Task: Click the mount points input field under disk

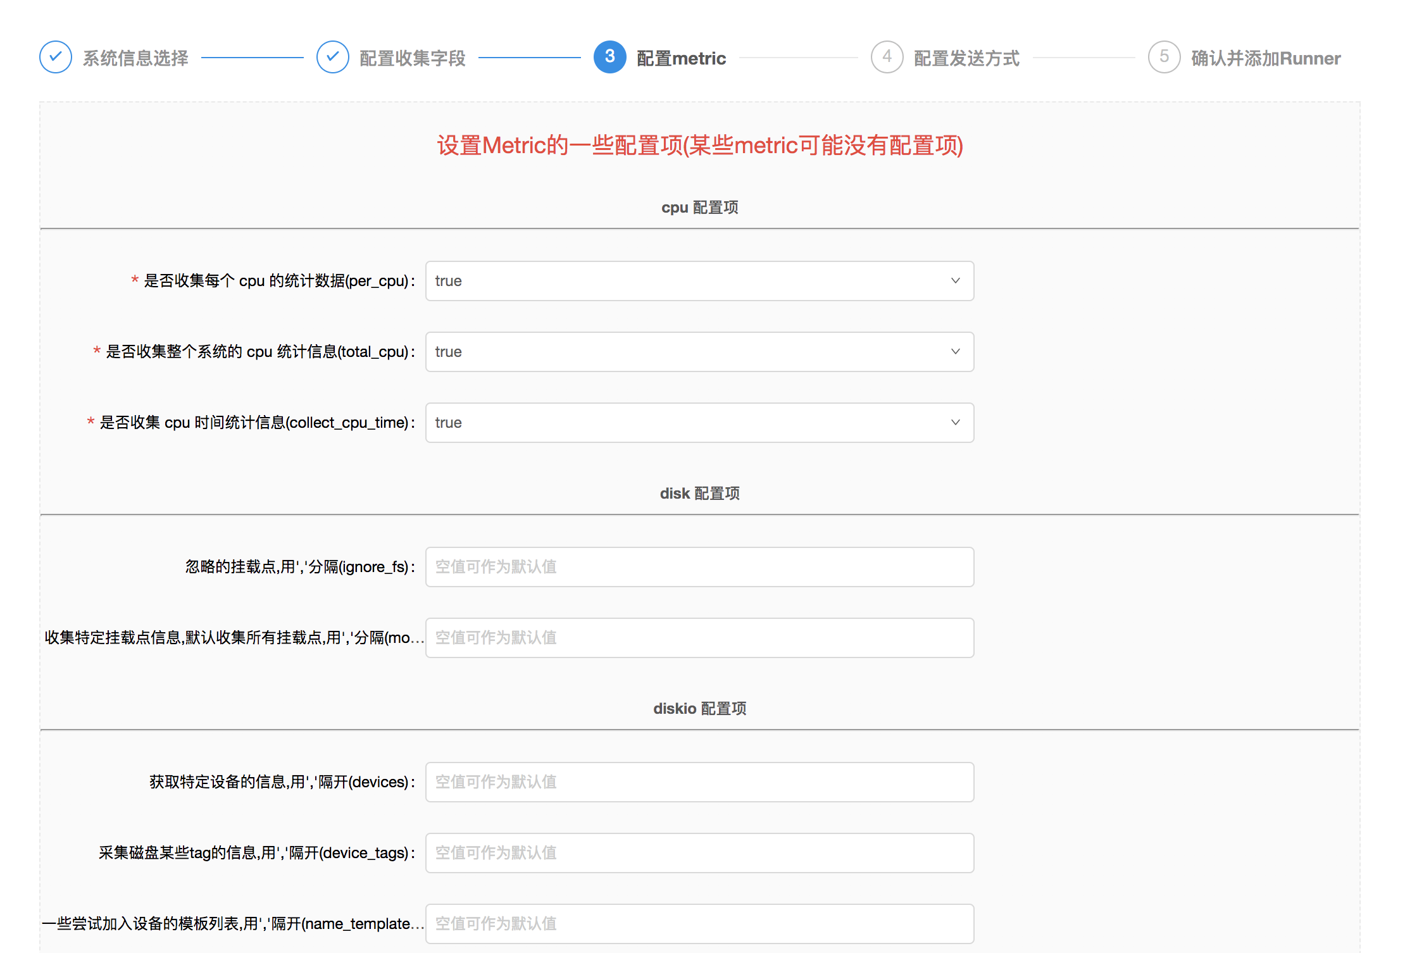Action: (x=699, y=638)
